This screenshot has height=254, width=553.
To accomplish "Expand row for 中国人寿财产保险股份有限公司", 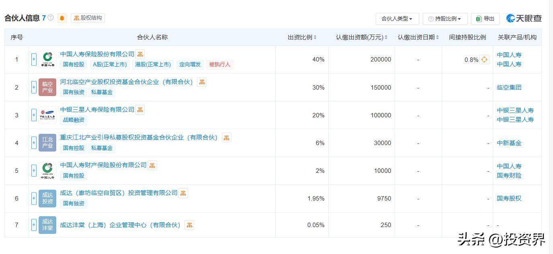I will point(34,171).
